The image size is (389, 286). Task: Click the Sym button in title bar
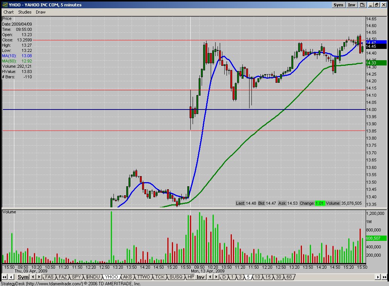(338, 5)
